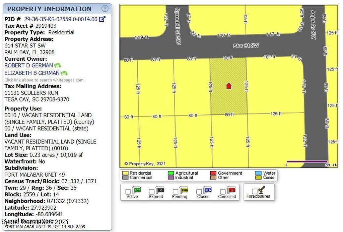
Task: Open the PID number link
Action: click(61, 19)
